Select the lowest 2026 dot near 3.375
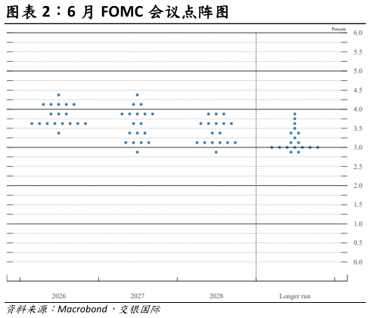The width and height of the screenshot is (370, 318). [x=59, y=133]
